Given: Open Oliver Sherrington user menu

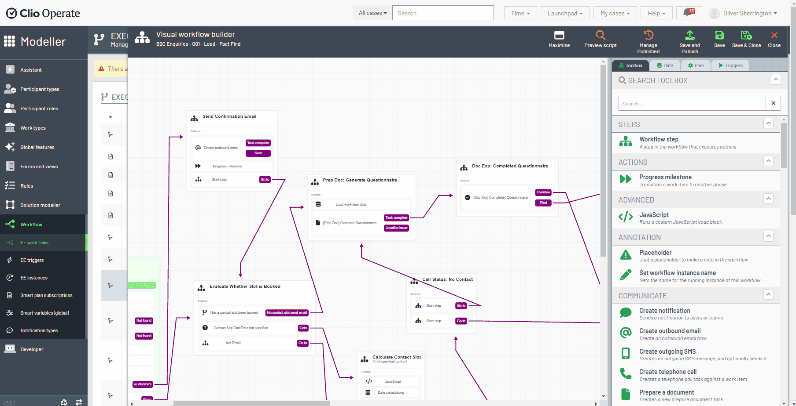Looking at the screenshot, I should 743,13.
